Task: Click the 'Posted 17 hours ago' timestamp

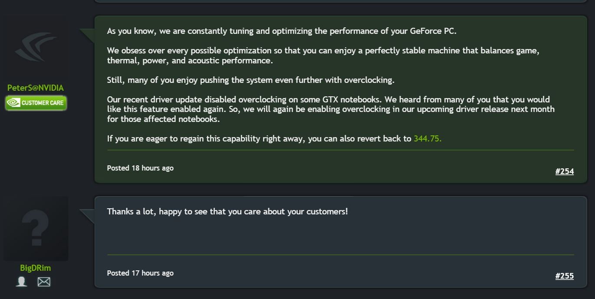Action: pos(140,273)
